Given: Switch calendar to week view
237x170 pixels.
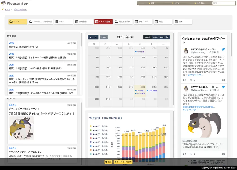Looking at the screenshot, I should point(155,37).
